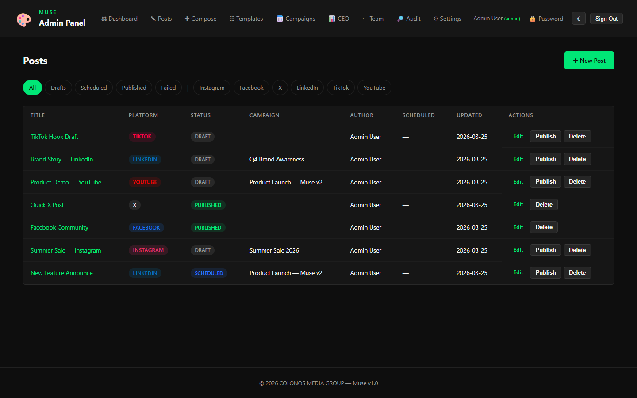Sign out of the admin panel
637x398 pixels.
[x=606, y=19]
